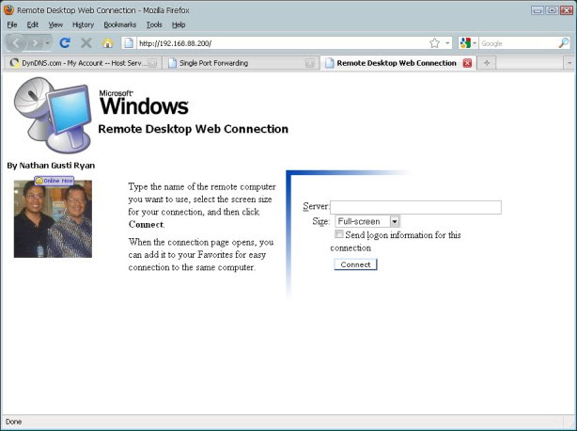Open the Edit menu
Image resolution: width=577 pixels, height=431 pixels.
coord(32,24)
